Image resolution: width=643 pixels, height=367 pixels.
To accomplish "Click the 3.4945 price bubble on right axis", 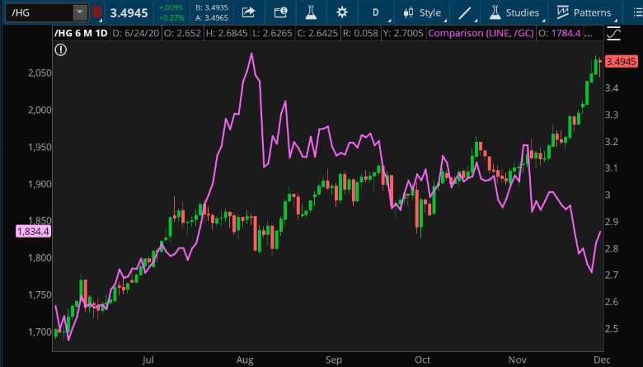I will (622, 62).
